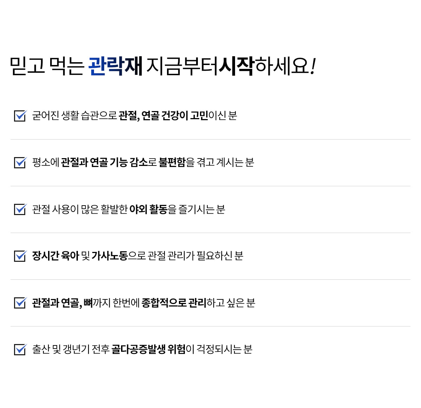Click bold text 골다공증발생 위험
421x408 pixels.
[148, 349]
